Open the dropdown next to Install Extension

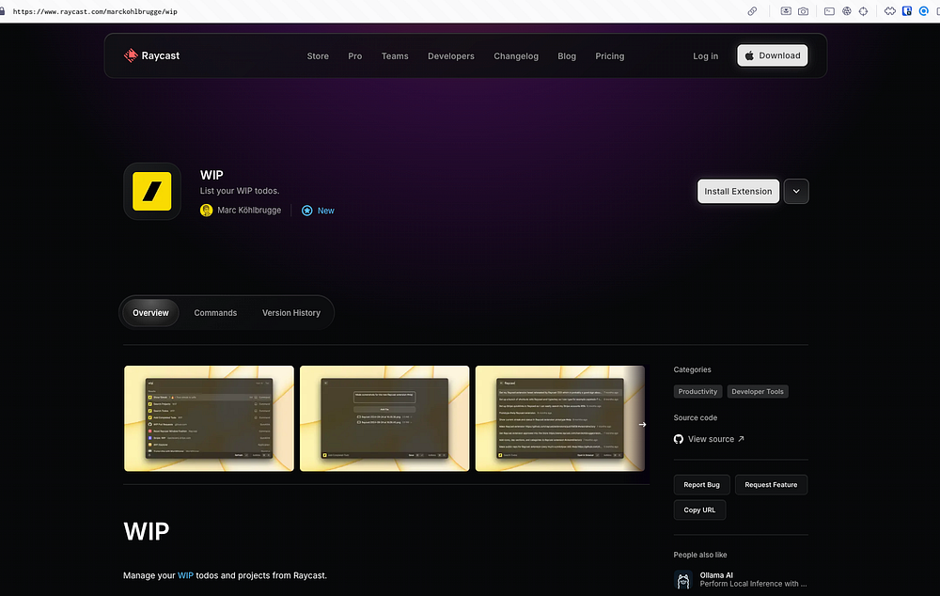coord(796,191)
